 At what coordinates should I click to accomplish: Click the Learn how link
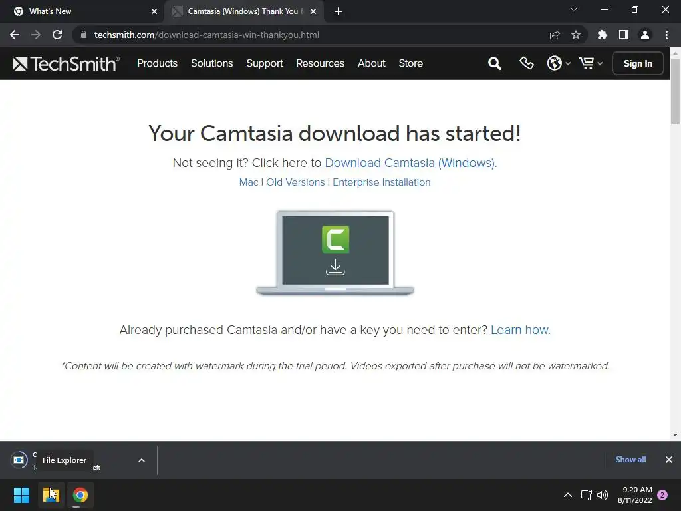tap(520, 330)
